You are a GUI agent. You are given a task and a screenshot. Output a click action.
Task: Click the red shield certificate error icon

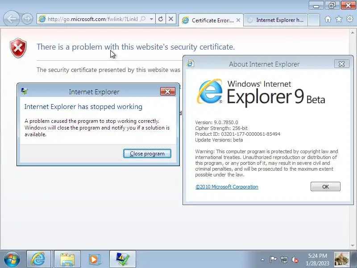click(18, 48)
